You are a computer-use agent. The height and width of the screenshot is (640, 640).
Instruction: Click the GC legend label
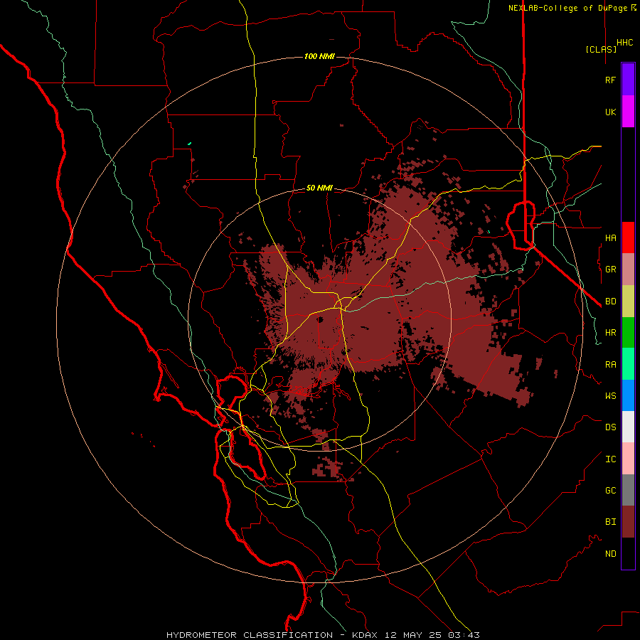coord(610,491)
